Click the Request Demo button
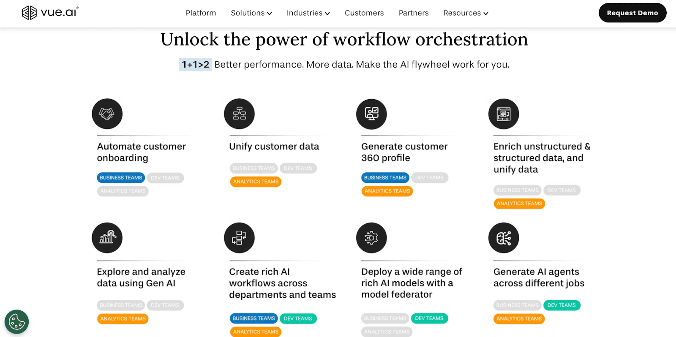Image resolution: width=676 pixels, height=337 pixels. (632, 13)
